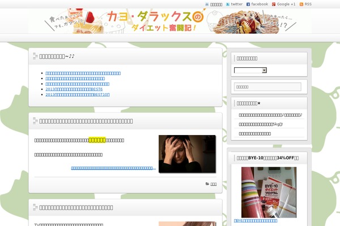Open the sidebar dropdown combo box
This screenshot has height=226, width=340.
tap(250, 70)
